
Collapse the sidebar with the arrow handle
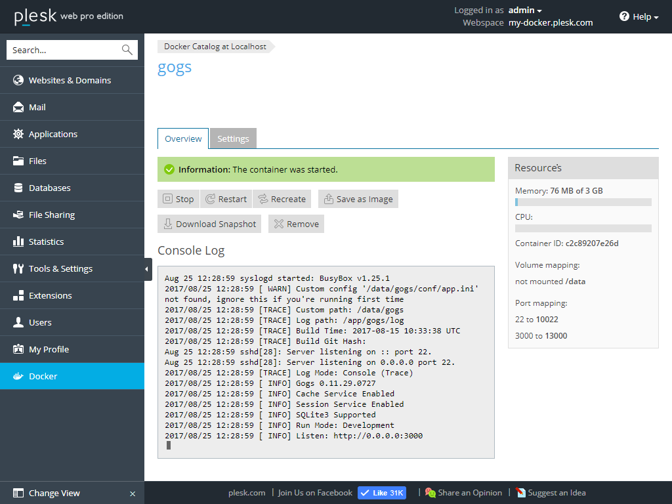146,269
